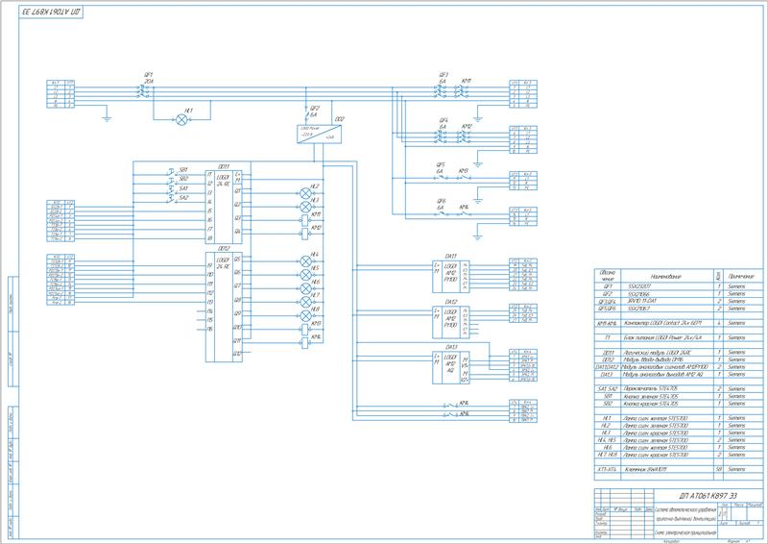The height and width of the screenshot is (544, 768).
Task: Select the terminal block table right of KM1 contacts
Action: [523, 93]
